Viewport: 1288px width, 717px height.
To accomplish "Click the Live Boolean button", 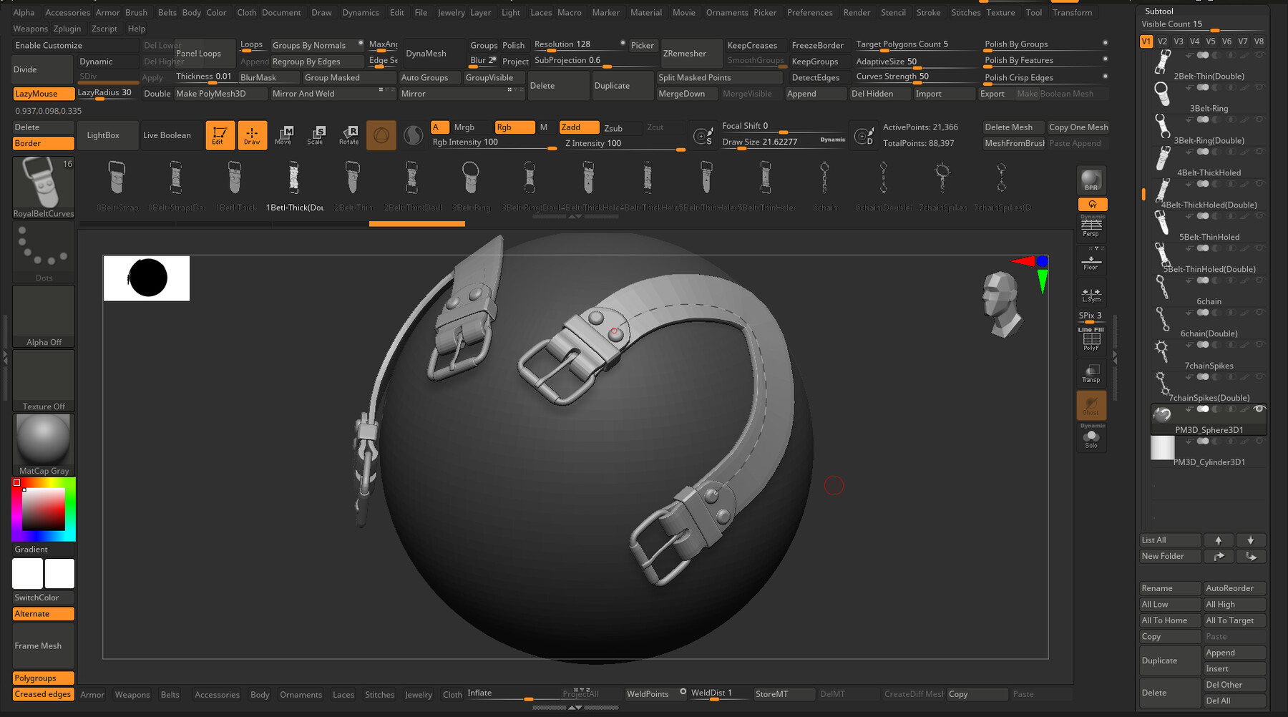I will click(170, 135).
